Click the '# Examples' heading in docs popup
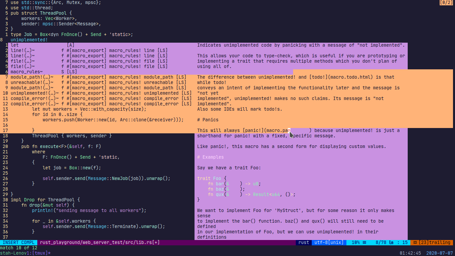The image size is (455, 256). [x=211, y=157]
